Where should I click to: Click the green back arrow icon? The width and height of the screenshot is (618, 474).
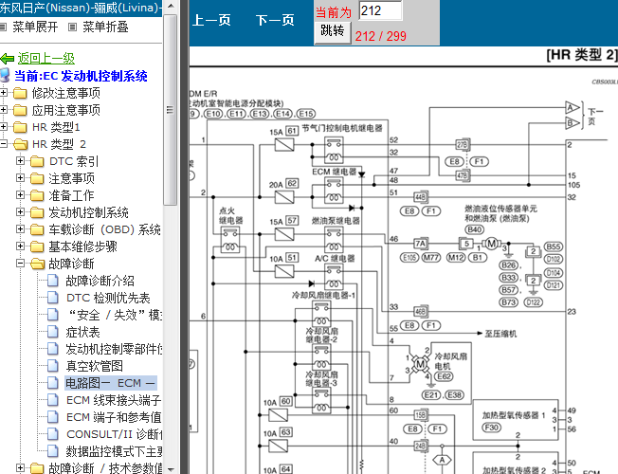[x=8, y=59]
